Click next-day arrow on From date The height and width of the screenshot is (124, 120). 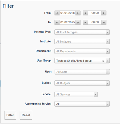click(x=78, y=13)
